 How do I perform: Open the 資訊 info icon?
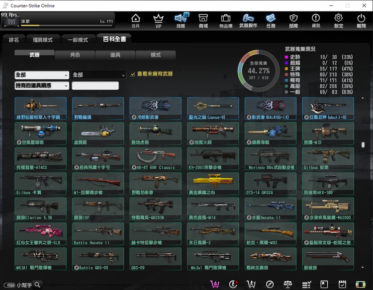(x=316, y=21)
